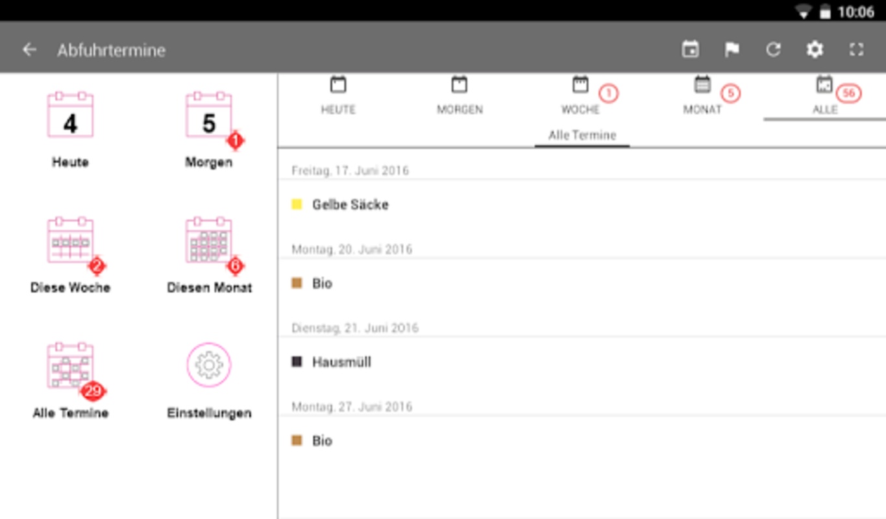Switch to the HEUTE tab
This screenshot has width=886, height=519.
[338, 96]
